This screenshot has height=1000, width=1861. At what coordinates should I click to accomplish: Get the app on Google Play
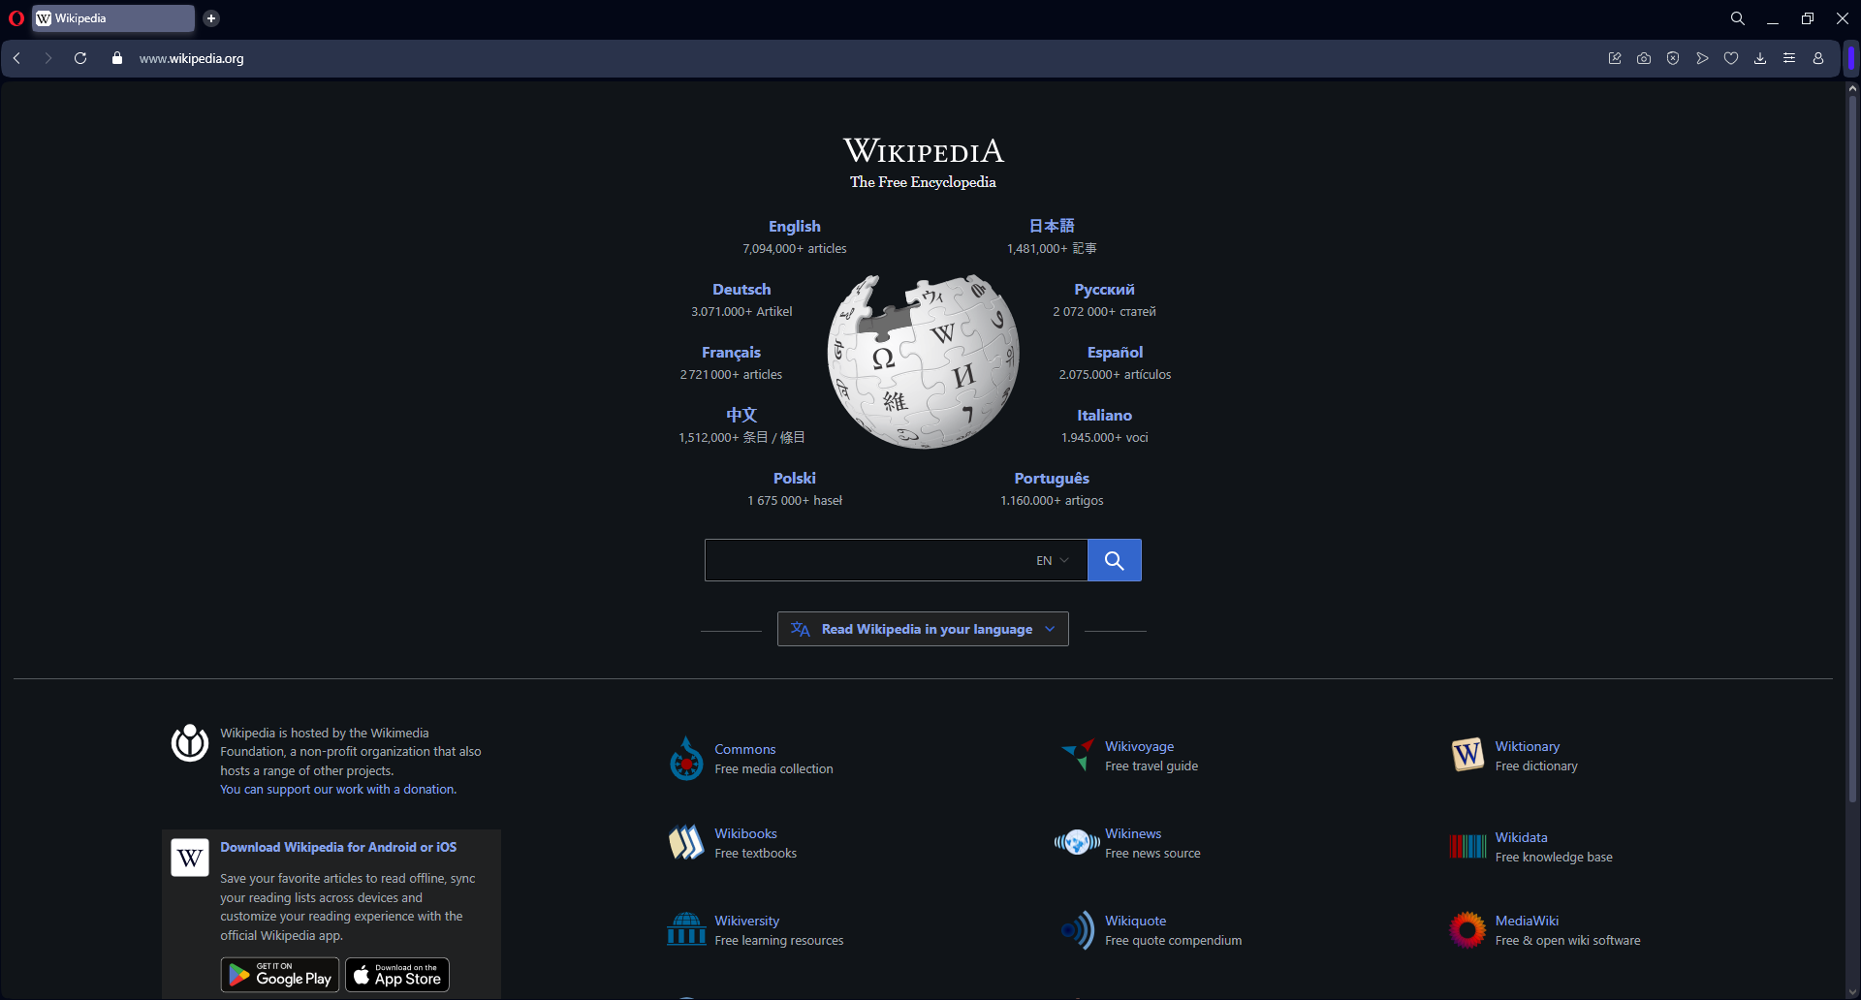280,975
